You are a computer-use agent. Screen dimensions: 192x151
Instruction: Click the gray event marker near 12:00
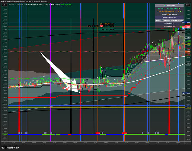[x=102, y=133]
